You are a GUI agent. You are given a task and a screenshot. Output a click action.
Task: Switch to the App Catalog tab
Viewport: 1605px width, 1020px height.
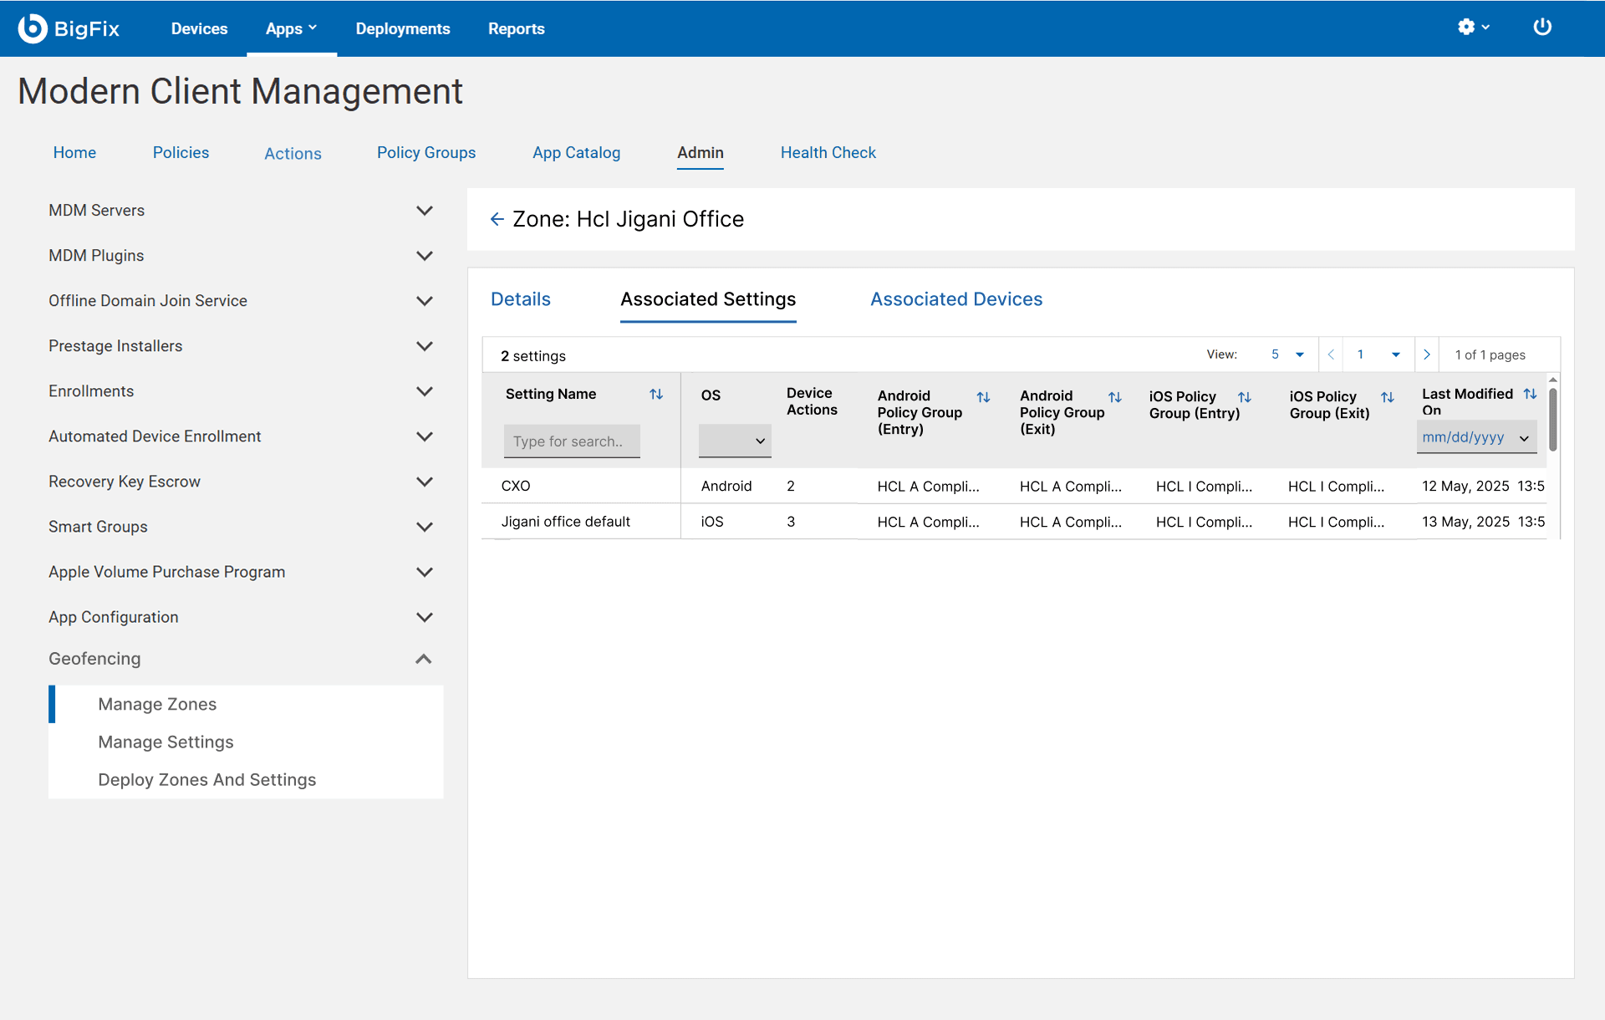click(x=577, y=153)
